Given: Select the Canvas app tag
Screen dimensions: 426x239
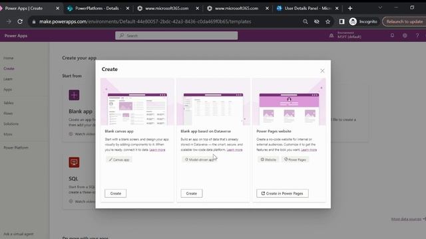Looking at the screenshot, I should point(119,159).
